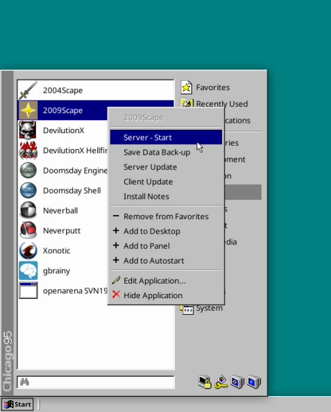
Task: Open Edit Application... dialog
Action: 166,281
